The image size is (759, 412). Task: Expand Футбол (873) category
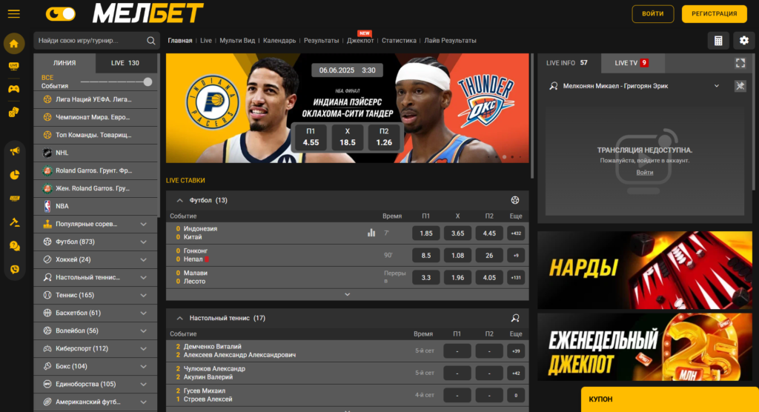point(96,242)
